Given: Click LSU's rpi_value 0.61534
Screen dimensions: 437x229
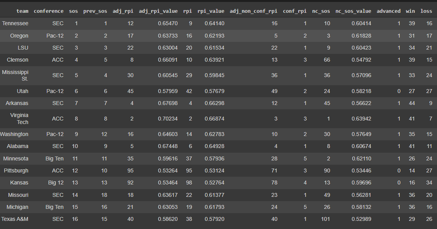Looking at the screenshot, I should [215, 48].
